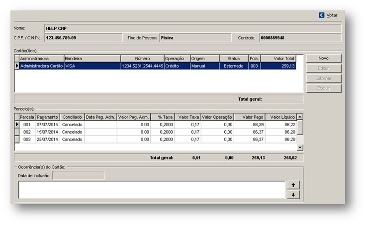The height and width of the screenshot is (225, 366).
Task: Select the % Taxa column header
Action: click(163, 117)
